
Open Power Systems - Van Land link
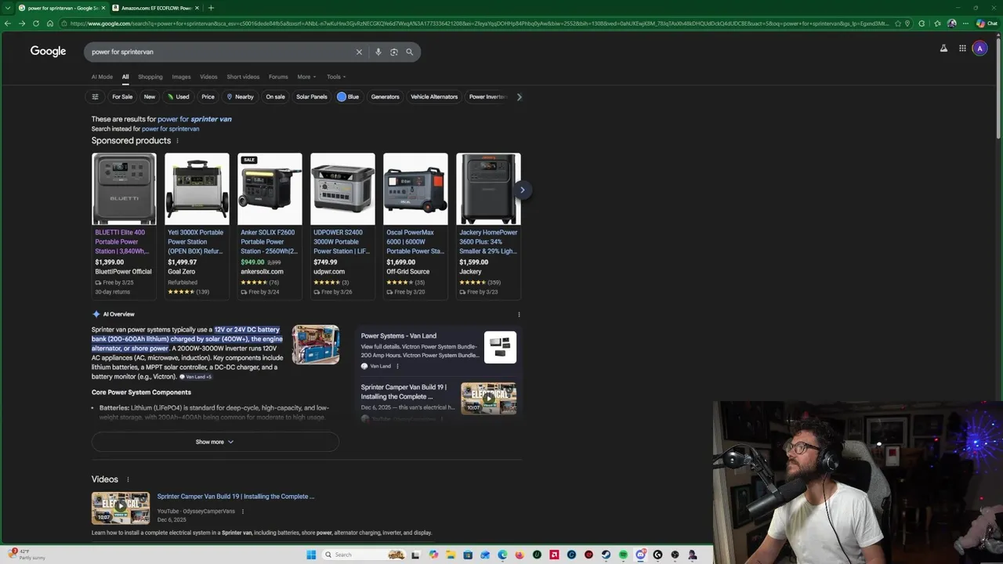398,335
